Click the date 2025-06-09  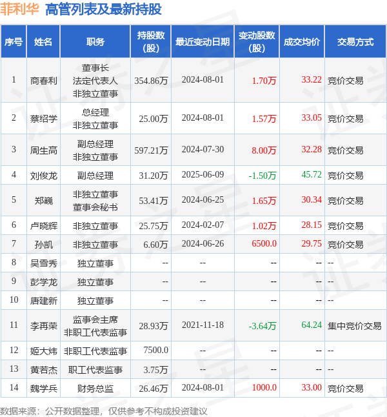[203, 175]
